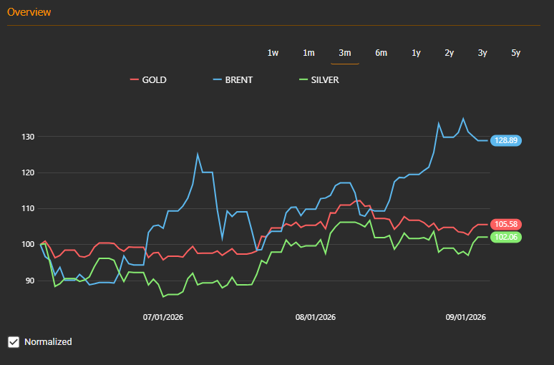Click the Brent 128.89 value badge
The height and width of the screenshot is (365, 554).
tap(506, 140)
